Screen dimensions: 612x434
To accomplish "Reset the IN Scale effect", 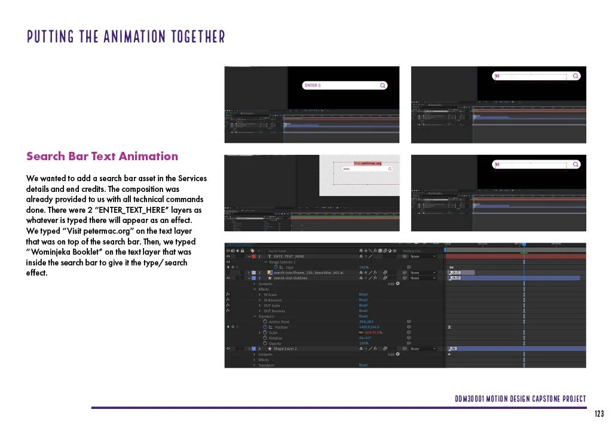I will click(363, 295).
